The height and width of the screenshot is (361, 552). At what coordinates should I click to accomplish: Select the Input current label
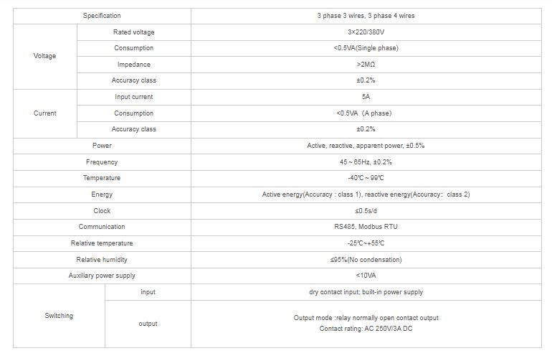tap(133, 97)
